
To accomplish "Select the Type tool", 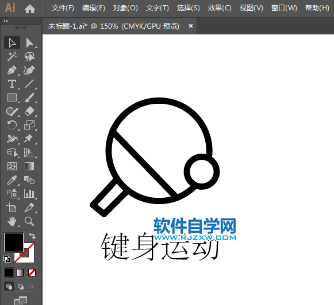I will pyautogui.click(x=12, y=84).
